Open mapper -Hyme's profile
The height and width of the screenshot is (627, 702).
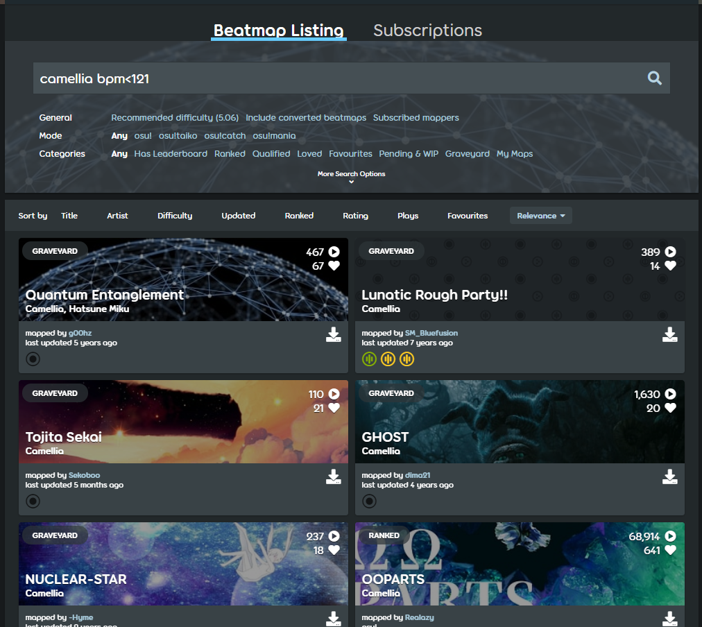[x=80, y=617]
